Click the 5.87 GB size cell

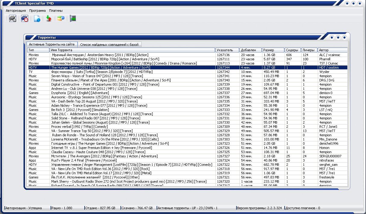(269, 59)
